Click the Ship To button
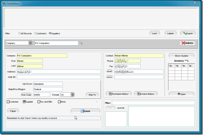This screenshot has width=203, height=135. tap(92, 95)
